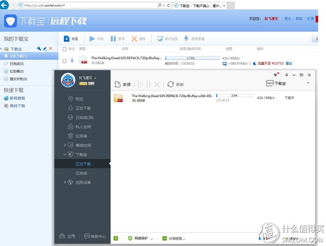This screenshot has width=326, height=246.
Task: Click the orange X 删除 icon in the web toolbar
Action: [x=134, y=39]
